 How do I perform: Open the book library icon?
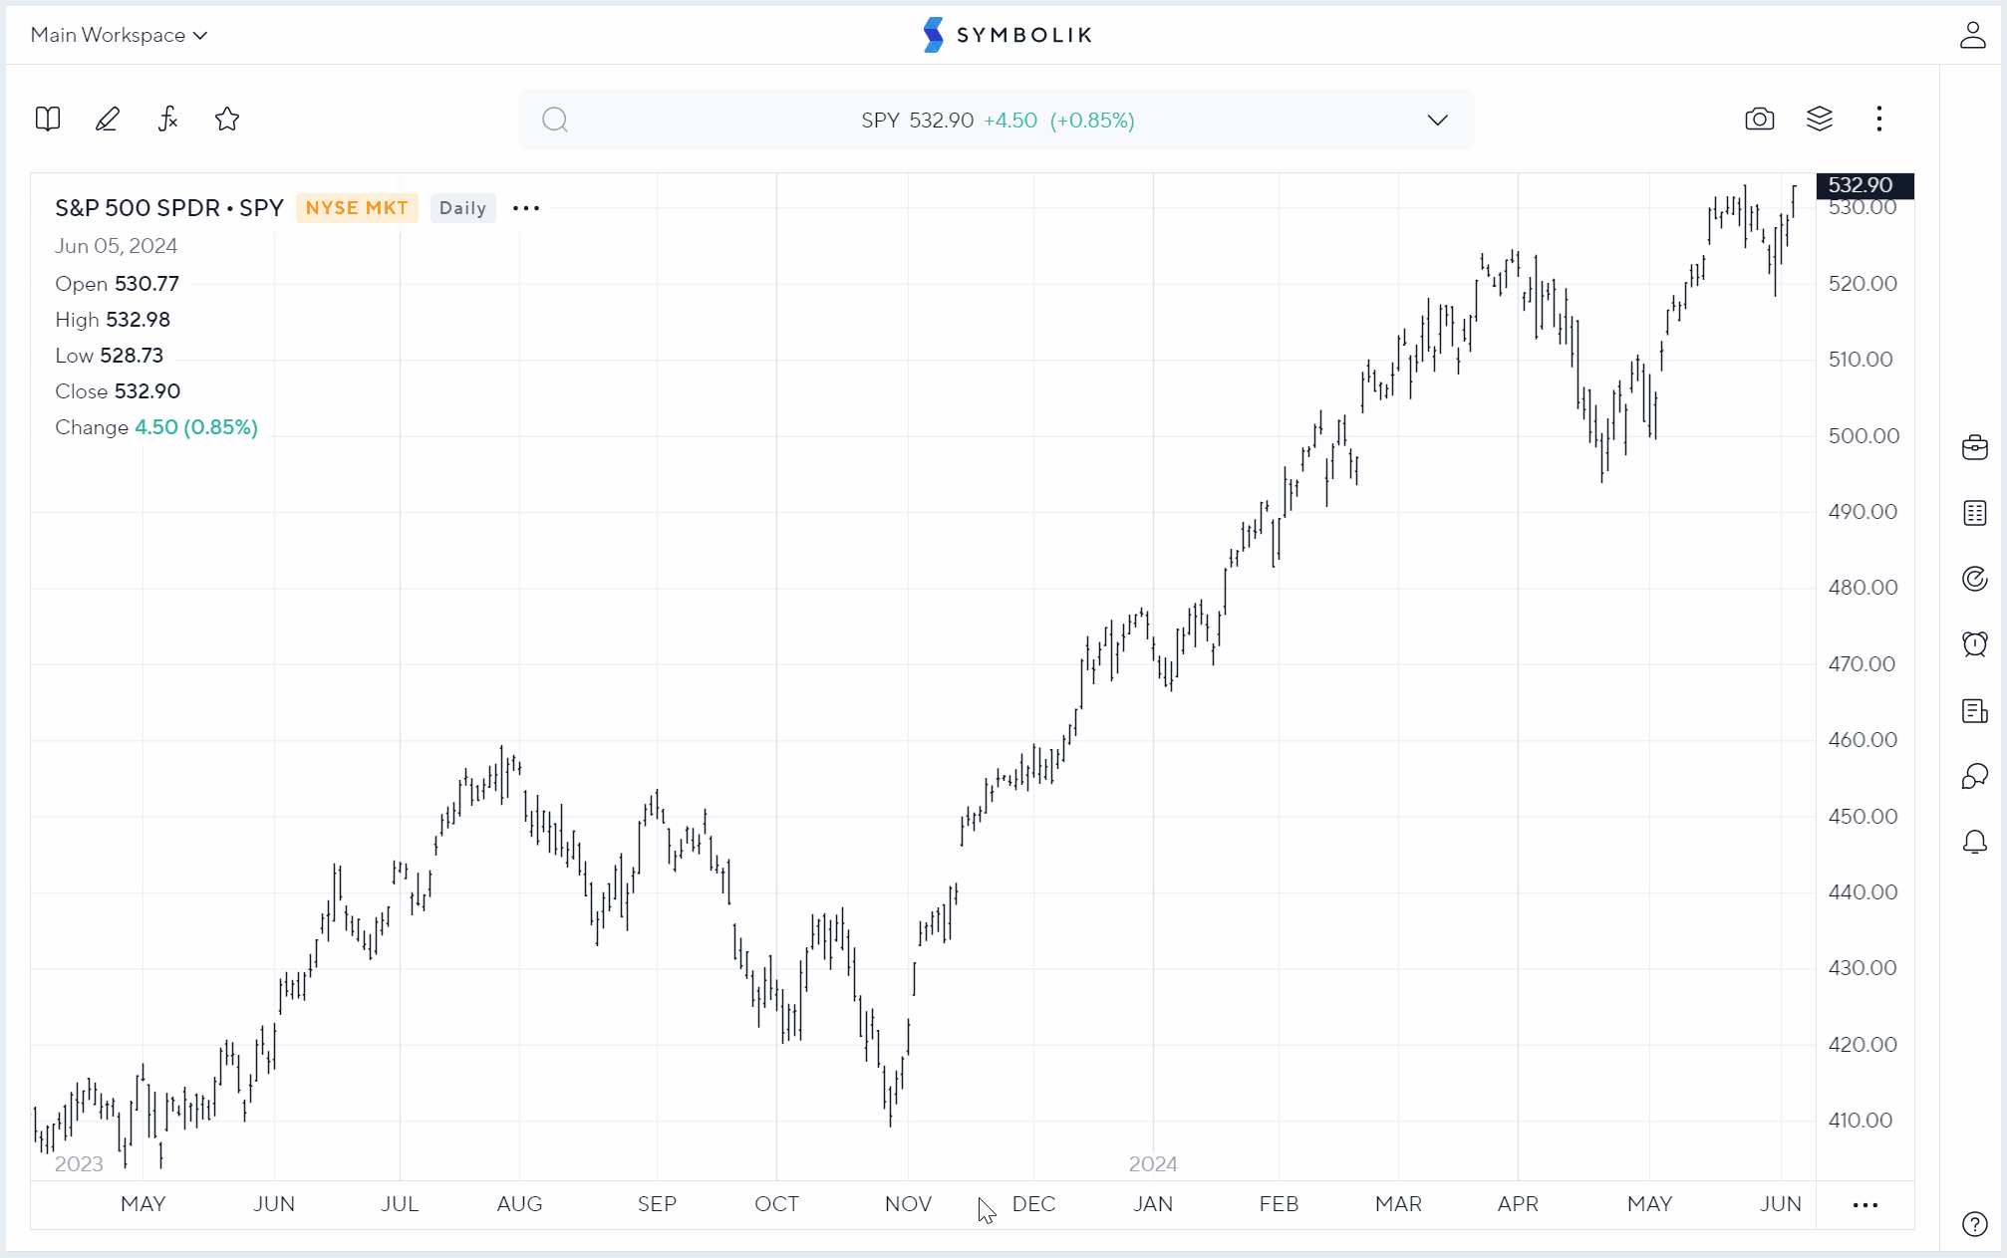48,120
